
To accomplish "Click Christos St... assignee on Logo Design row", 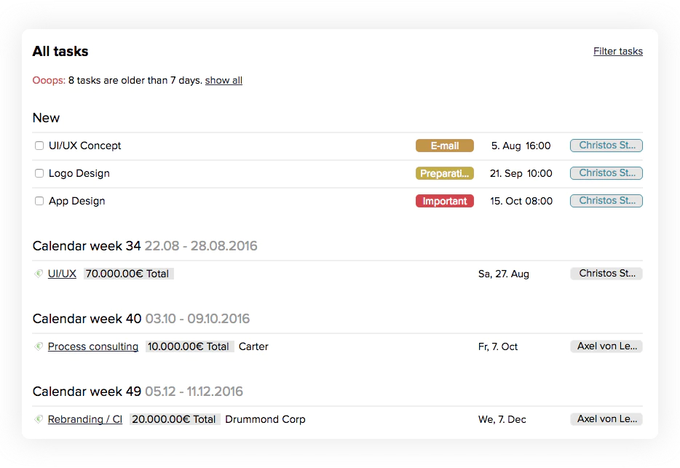I will point(606,173).
